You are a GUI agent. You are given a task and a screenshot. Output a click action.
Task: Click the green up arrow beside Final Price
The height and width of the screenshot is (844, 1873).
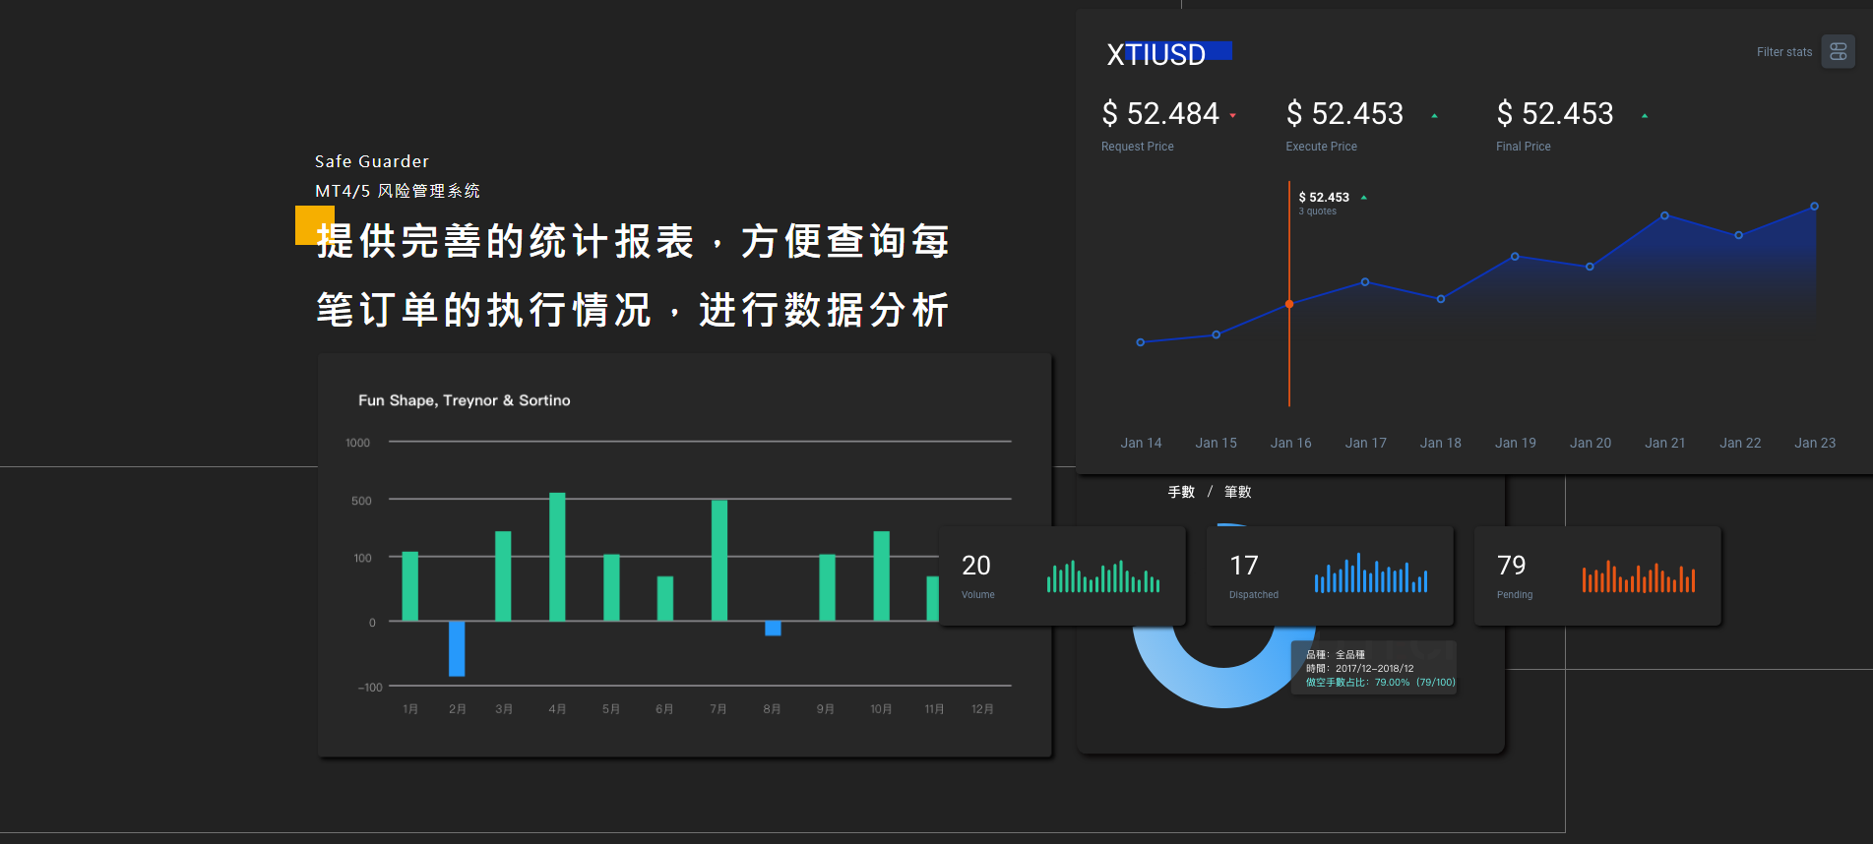tap(1645, 116)
